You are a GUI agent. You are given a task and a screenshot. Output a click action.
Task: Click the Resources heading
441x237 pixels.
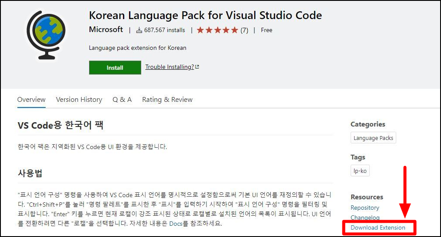point(367,197)
